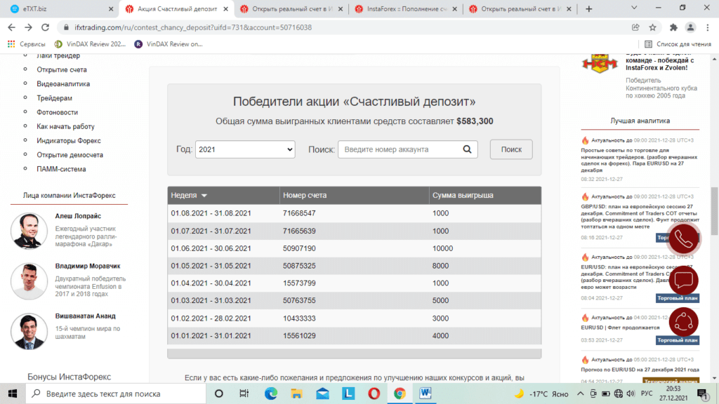The image size is (719, 404).
Task: Open Открытие демосчета in the sidebar
Action: pyautogui.click(x=70, y=154)
